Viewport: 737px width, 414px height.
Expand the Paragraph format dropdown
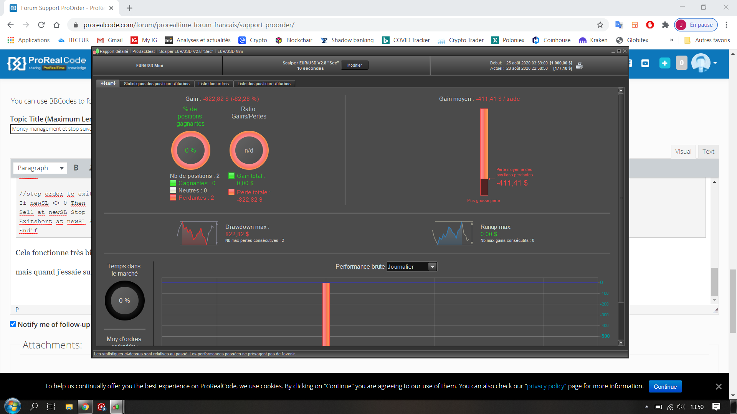(x=40, y=168)
